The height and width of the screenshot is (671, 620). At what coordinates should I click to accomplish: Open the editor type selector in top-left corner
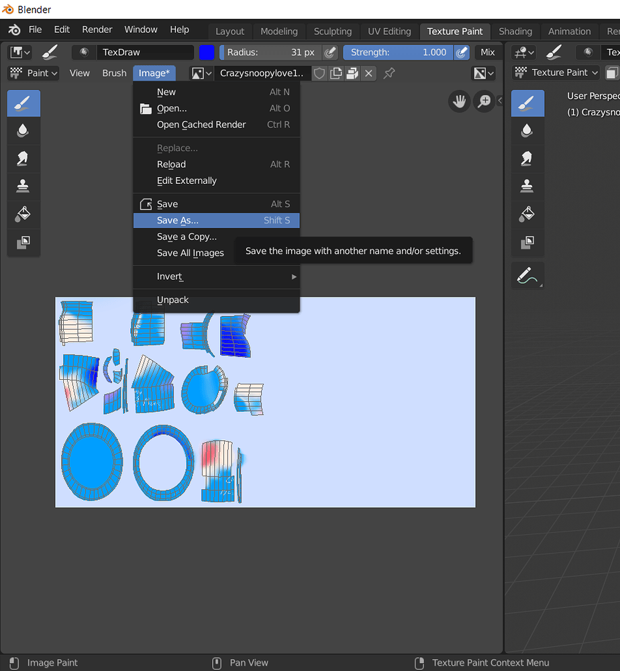point(19,52)
